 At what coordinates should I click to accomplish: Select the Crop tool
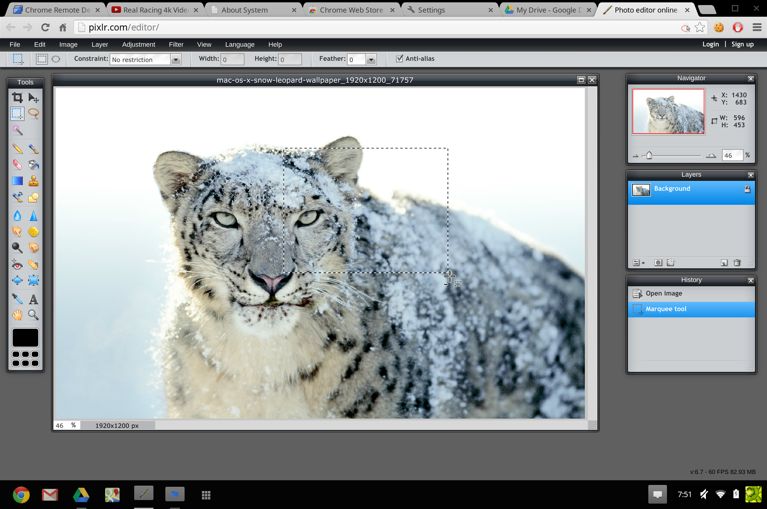pyautogui.click(x=17, y=98)
